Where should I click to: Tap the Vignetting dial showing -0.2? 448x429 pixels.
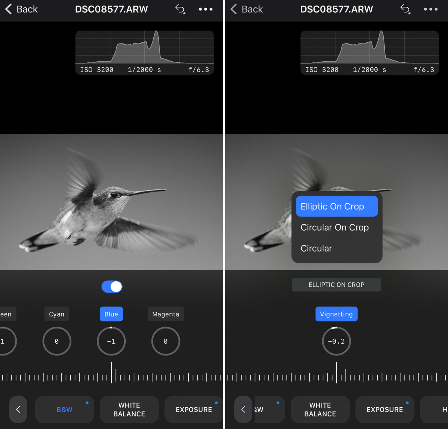point(336,341)
